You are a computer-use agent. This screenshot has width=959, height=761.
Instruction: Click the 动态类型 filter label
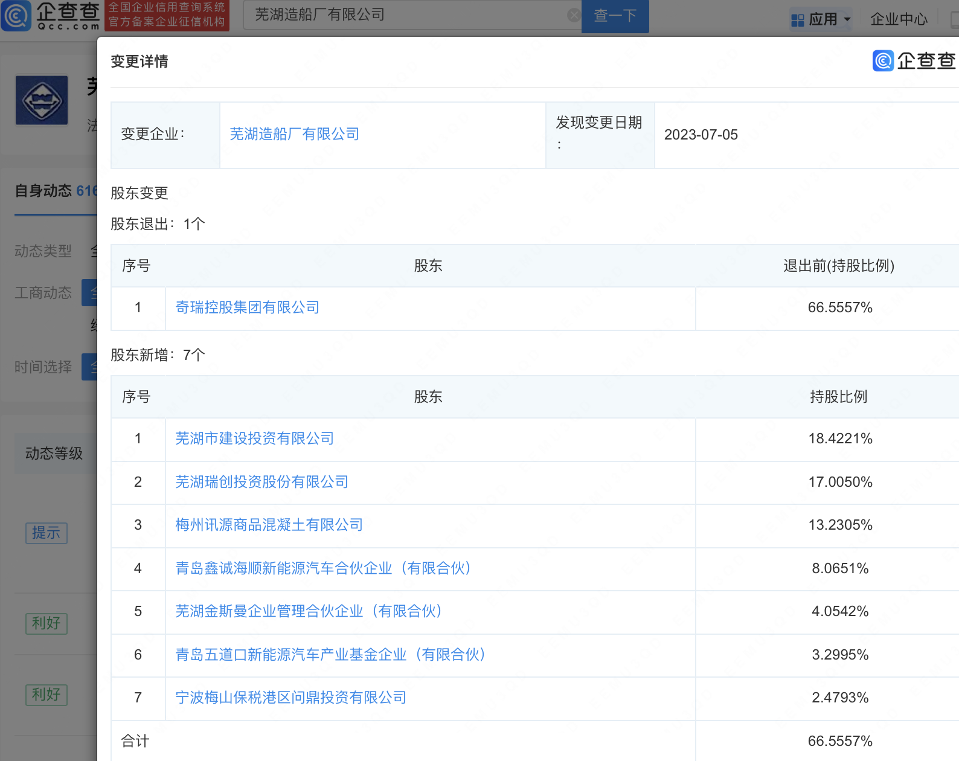[43, 251]
